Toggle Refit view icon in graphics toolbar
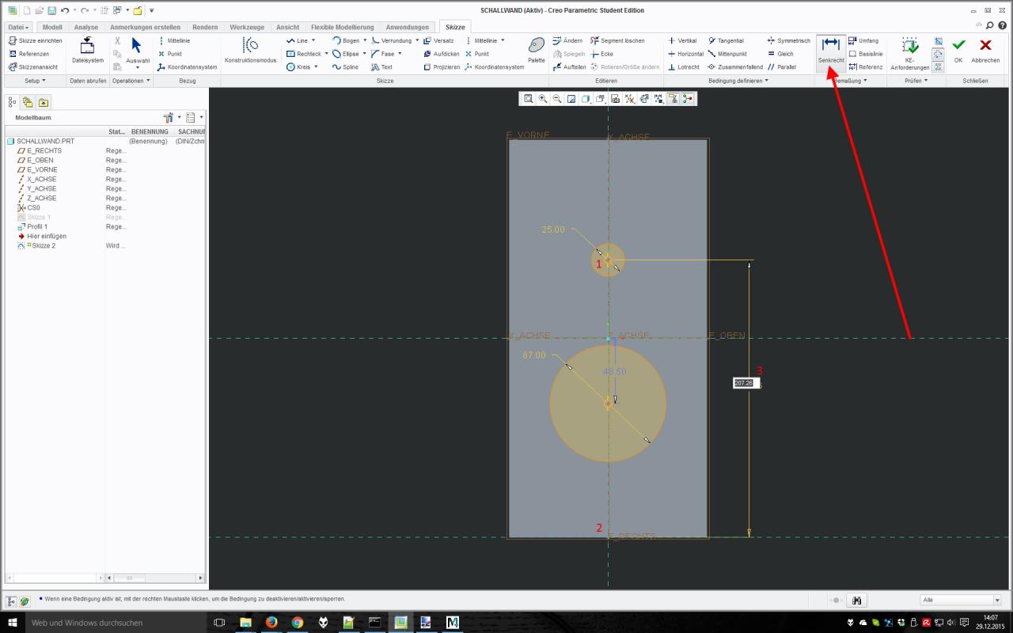This screenshot has height=633, width=1013. [529, 99]
